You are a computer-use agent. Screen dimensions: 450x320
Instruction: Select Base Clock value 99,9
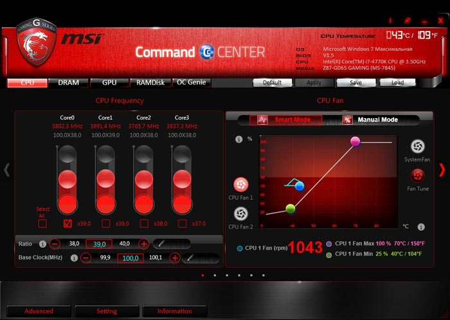pos(105,258)
